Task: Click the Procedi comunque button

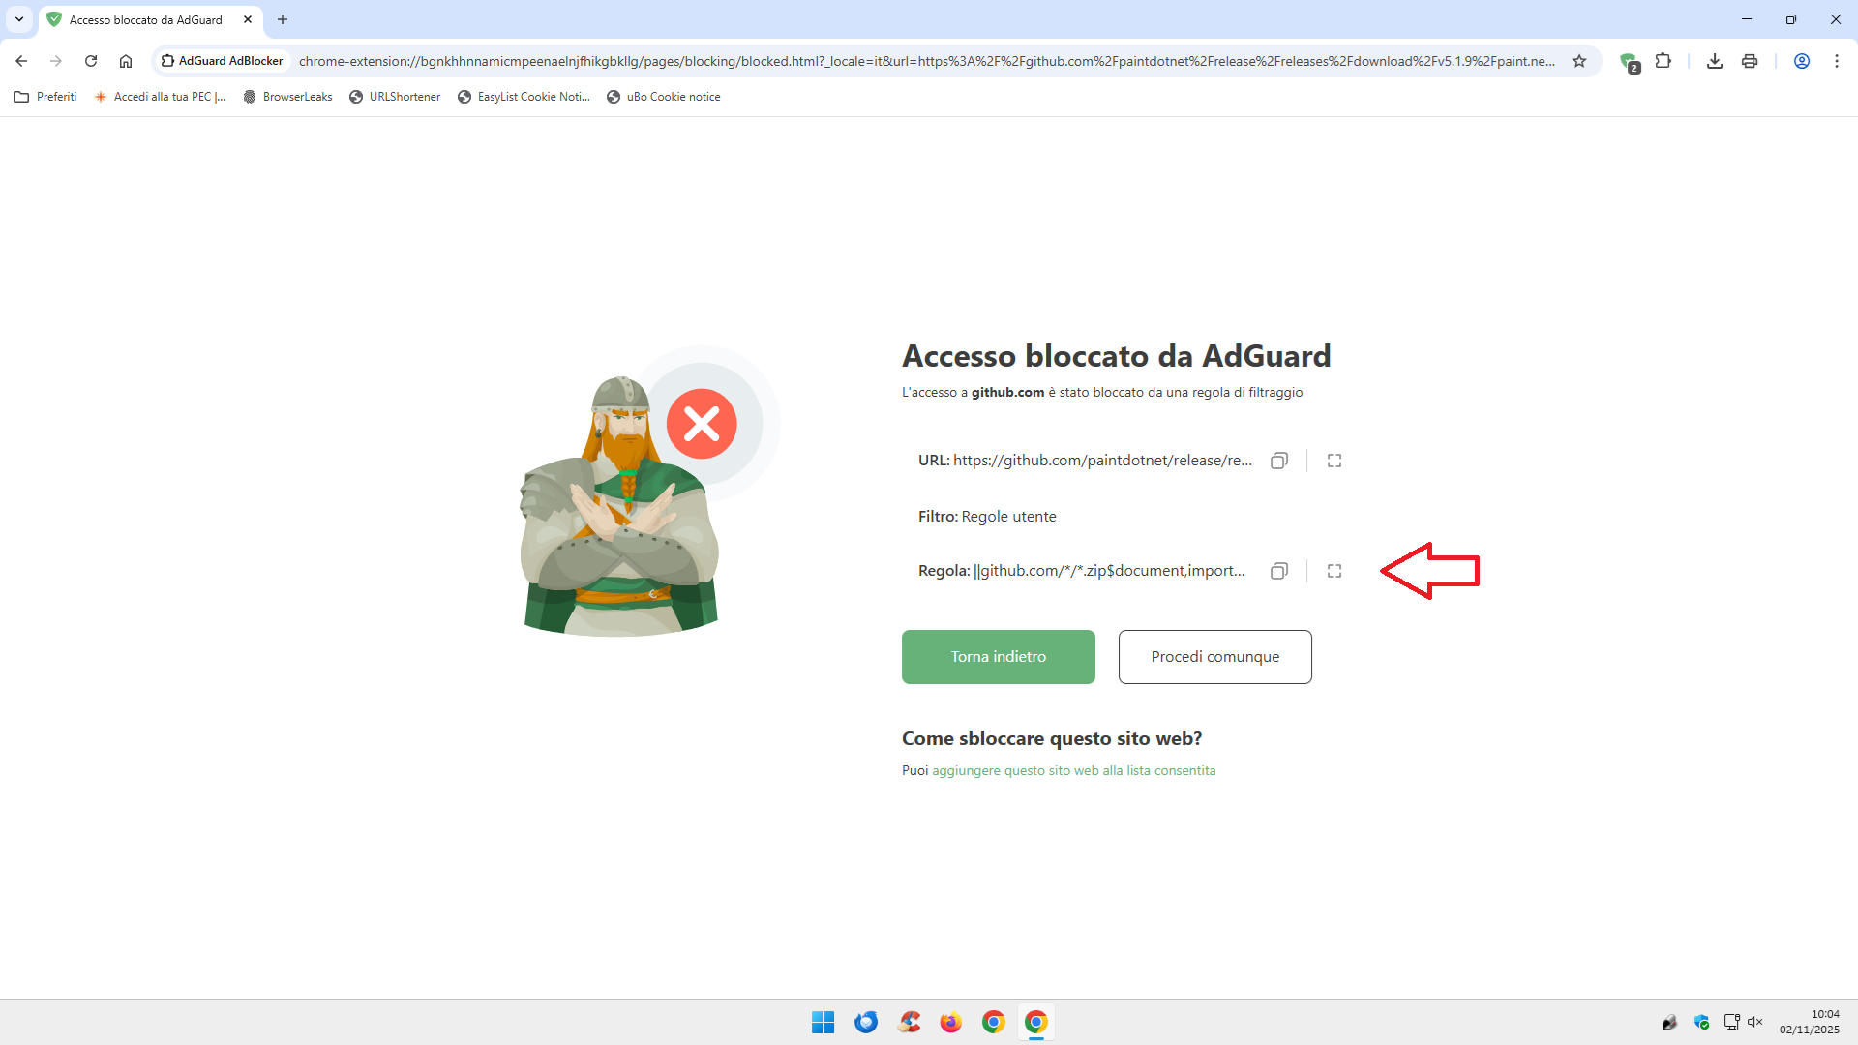Action: tap(1215, 657)
